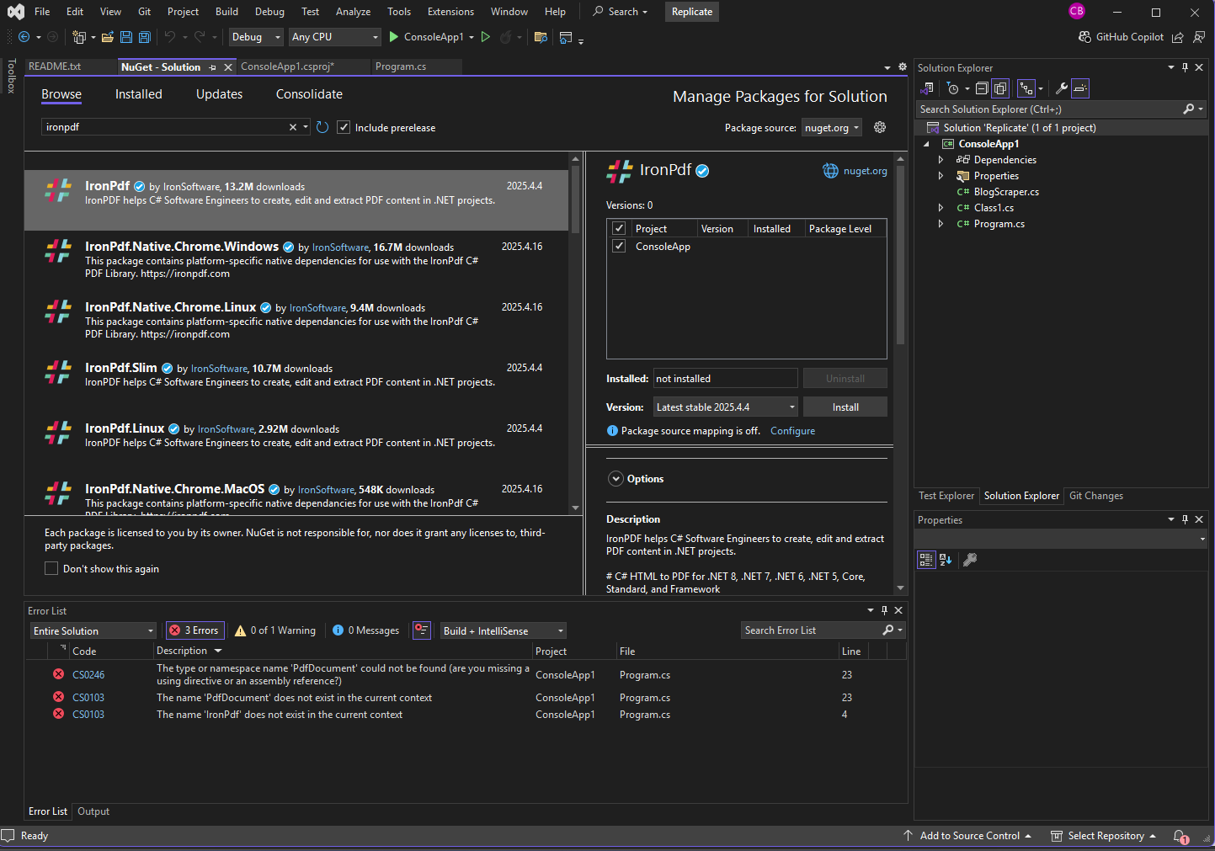Click Alphabetical sort icon in Properties panel
Image resolution: width=1215 pixels, height=851 pixels.
(x=946, y=560)
